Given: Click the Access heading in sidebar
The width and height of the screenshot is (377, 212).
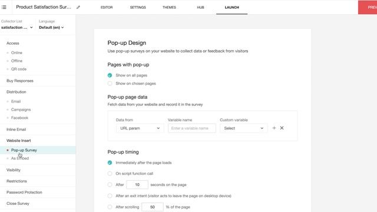Looking at the screenshot, I should click(13, 43).
